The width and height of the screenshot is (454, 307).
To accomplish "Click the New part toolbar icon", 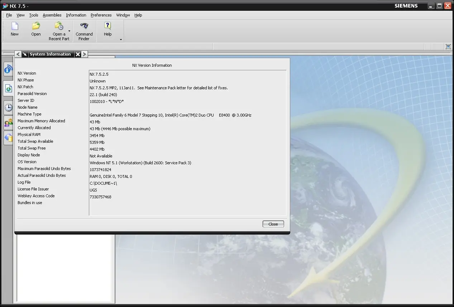I will click(14, 27).
